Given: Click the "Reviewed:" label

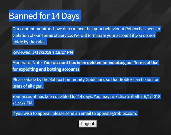Looking at the screenshot, I should click(22, 52).
